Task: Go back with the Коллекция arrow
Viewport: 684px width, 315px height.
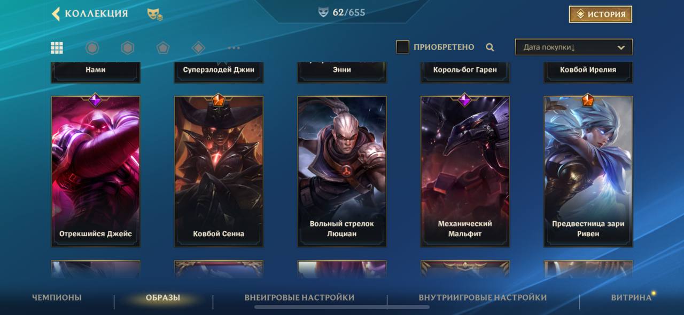Action: (56, 14)
